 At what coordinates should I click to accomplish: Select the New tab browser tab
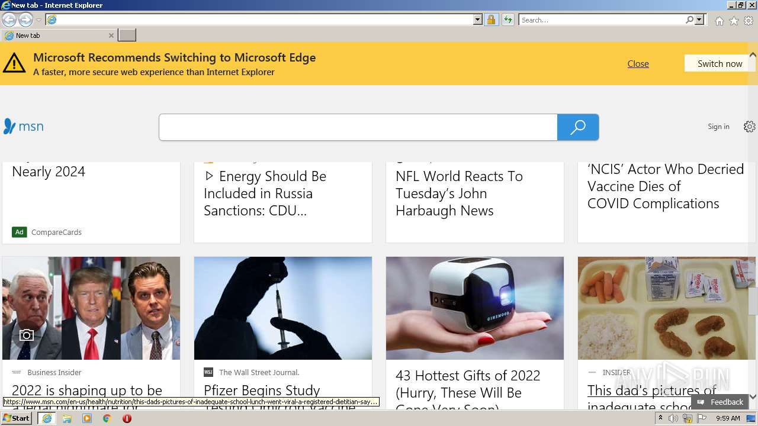coord(59,35)
